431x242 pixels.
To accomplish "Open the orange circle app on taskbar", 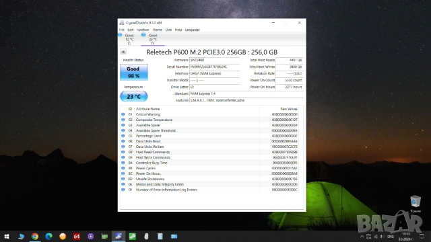I will [63, 236].
